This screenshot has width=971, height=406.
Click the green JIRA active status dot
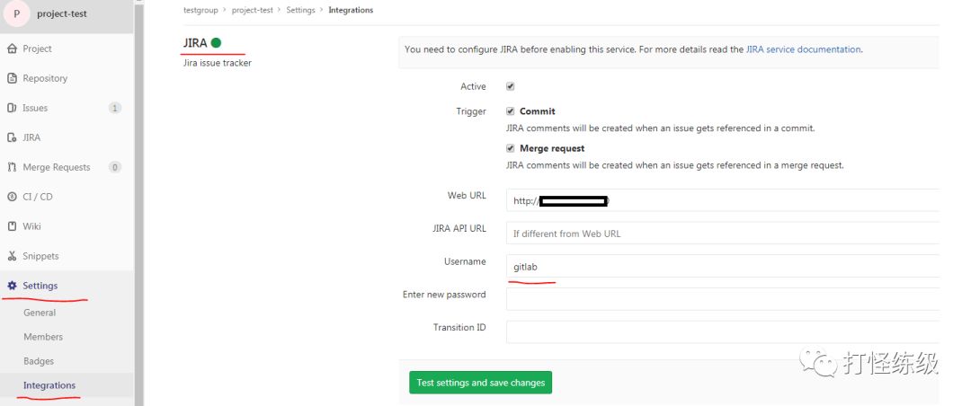click(x=216, y=43)
